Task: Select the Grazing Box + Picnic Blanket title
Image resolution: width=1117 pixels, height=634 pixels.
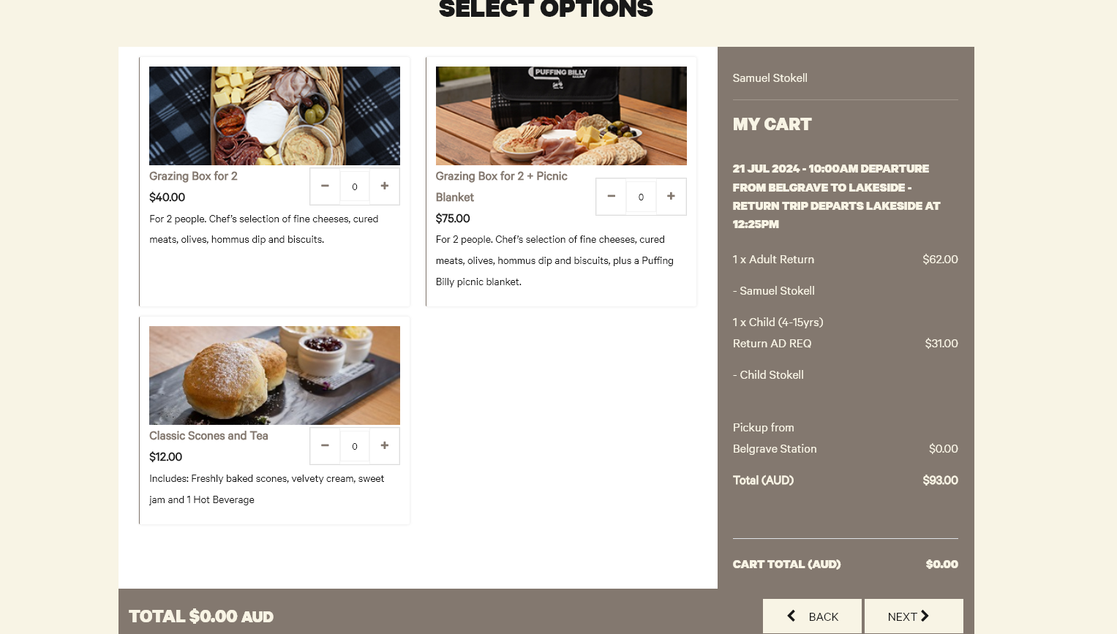Action: coord(502,186)
